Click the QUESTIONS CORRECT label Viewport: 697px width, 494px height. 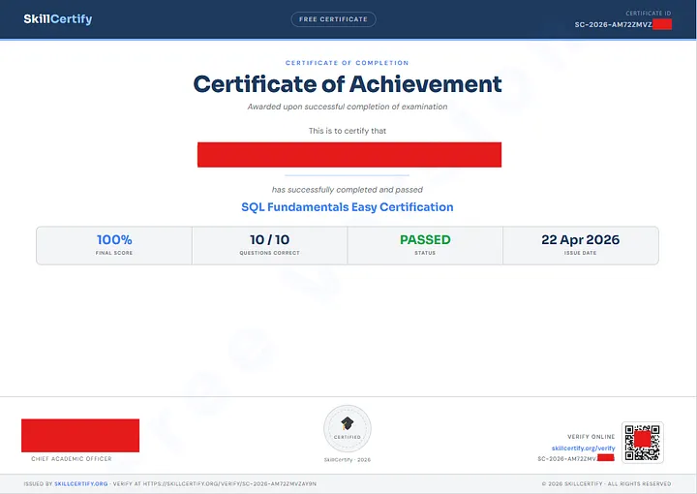269,253
